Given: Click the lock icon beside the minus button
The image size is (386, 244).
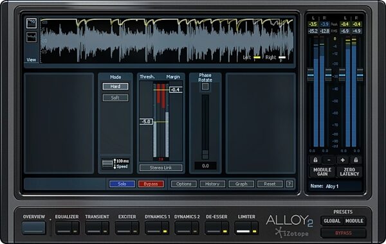Looking at the screenshot, I should pos(315,161).
